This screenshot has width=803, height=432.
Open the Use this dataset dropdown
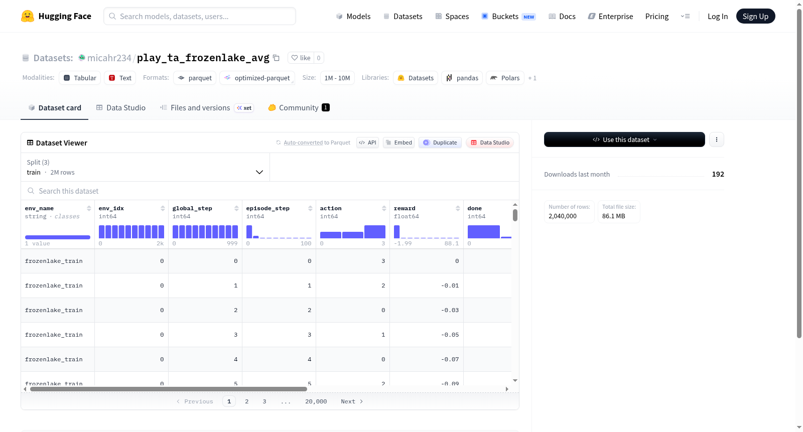pyautogui.click(x=624, y=139)
